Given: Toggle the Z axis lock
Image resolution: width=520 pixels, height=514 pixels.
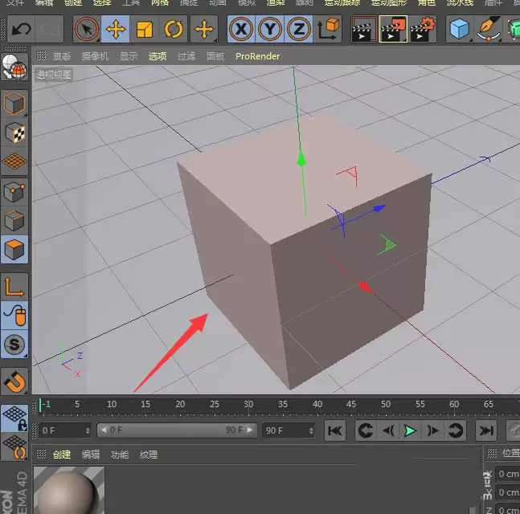Looking at the screenshot, I should coord(298,29).
